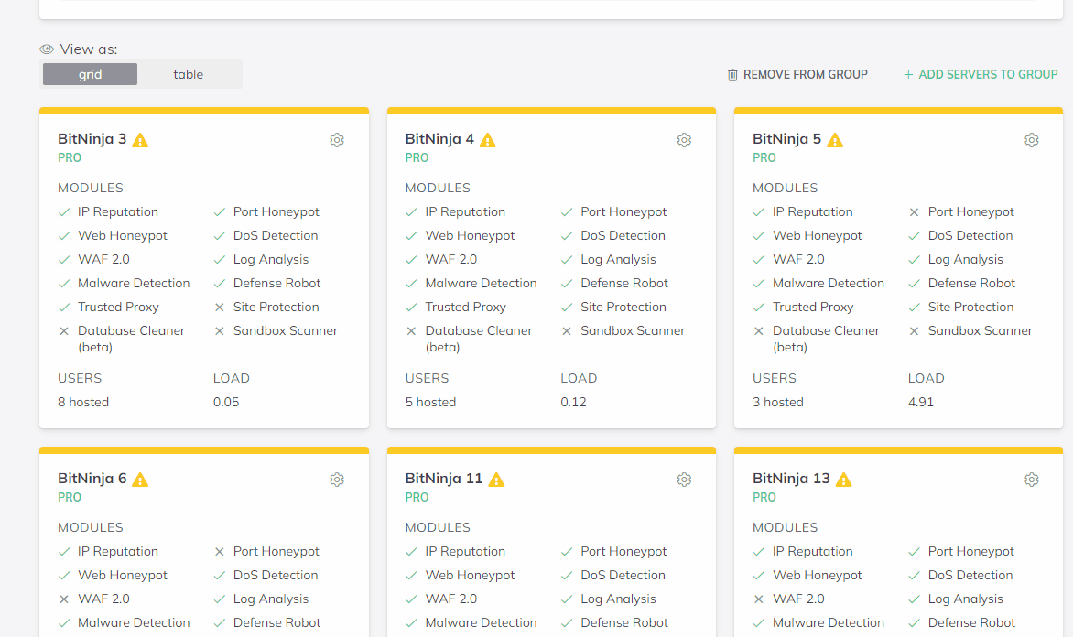Click the load value 0.12
This screenshot has width=1073, height=637.
coord(573,403)
